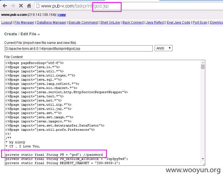Open the Port Scan link

pyautogui.click(x=200, y=23)
